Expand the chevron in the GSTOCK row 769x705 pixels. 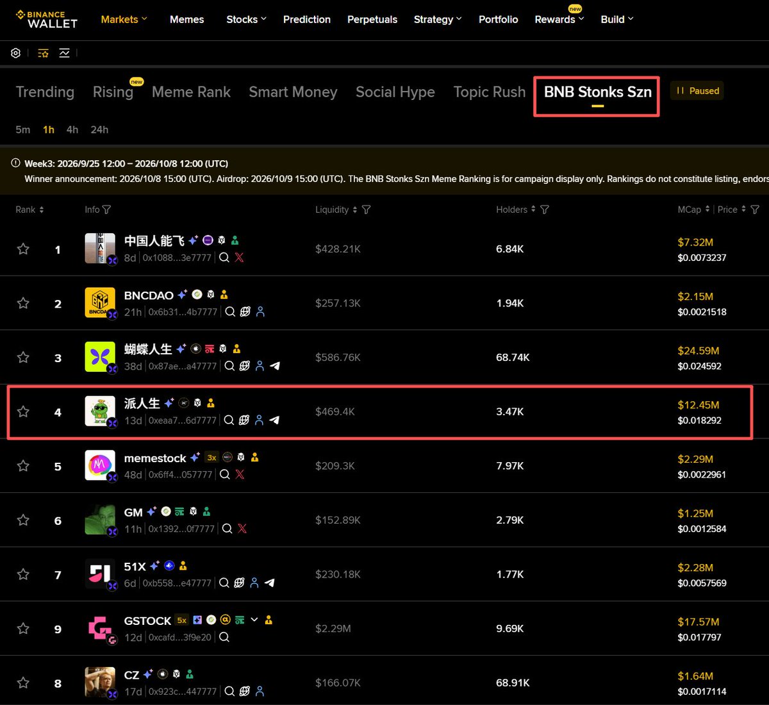[254, 620]
